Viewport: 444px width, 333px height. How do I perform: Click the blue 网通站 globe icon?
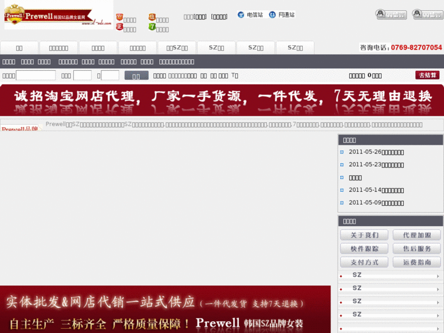click(272, 15)
